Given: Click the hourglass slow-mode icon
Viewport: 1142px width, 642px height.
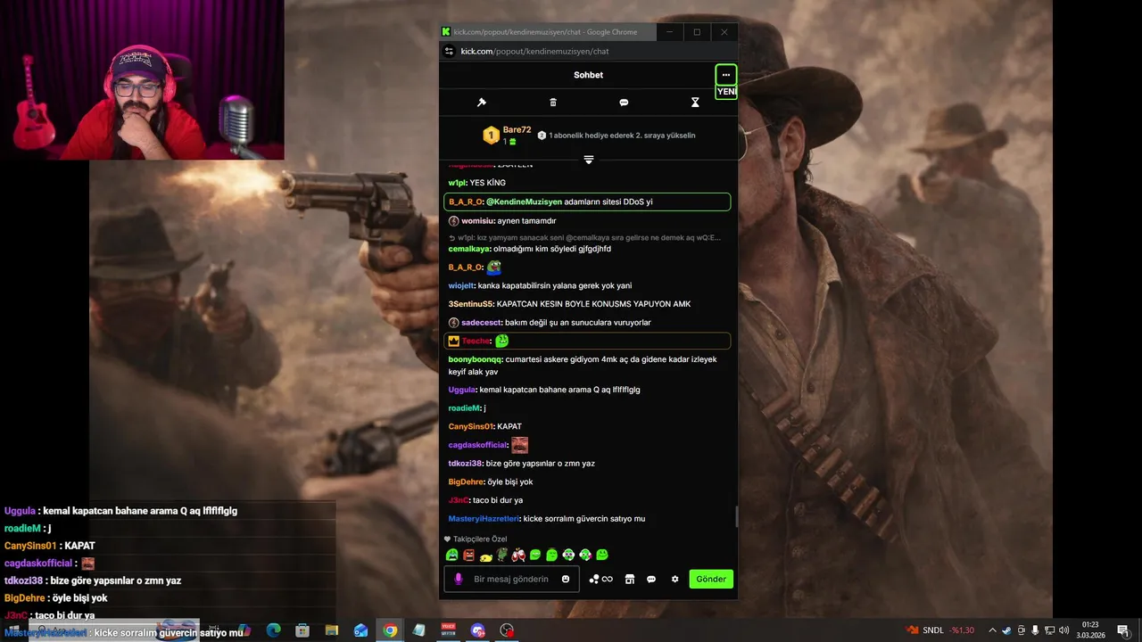Looking at the screenshot, I should tap(695, 103).
